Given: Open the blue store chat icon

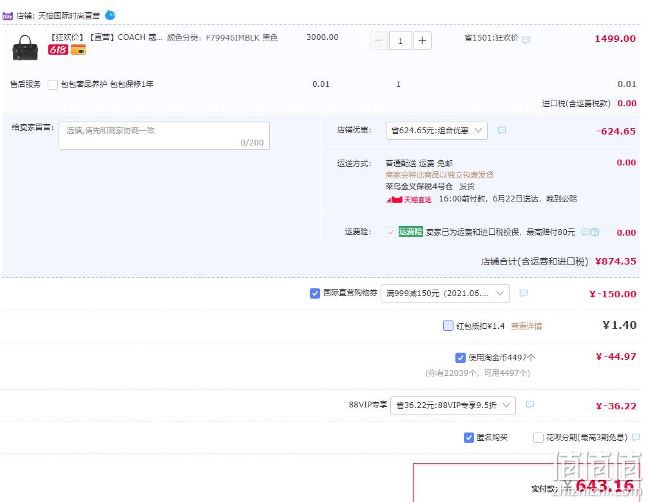Looking at the screenshot, I should [110, 15].
